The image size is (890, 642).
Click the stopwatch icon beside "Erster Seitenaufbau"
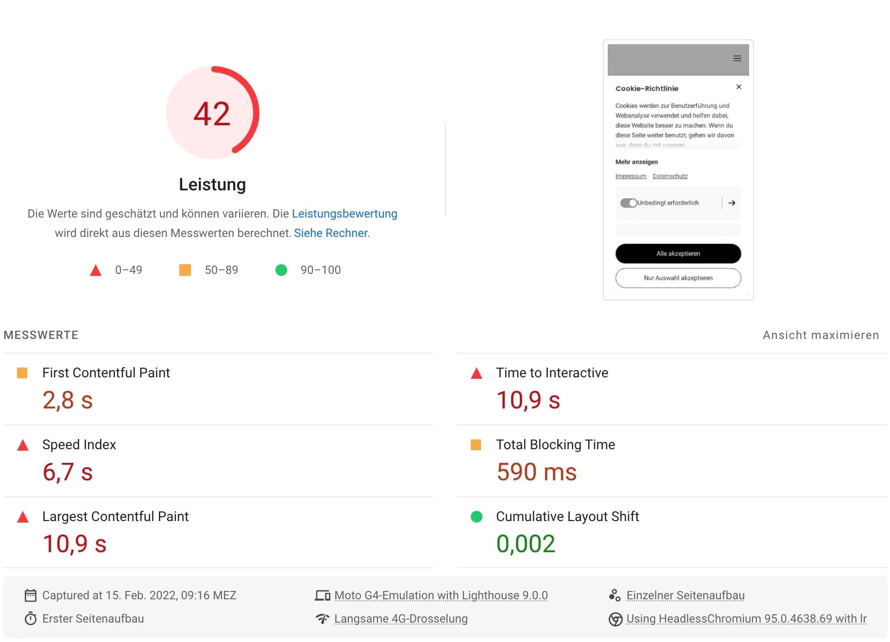pos(31,618)
